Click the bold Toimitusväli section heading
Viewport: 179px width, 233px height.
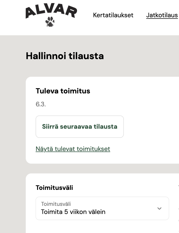[54, 188]
